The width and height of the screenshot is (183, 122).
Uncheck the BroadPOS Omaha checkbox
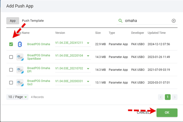[x=11, y=44]
